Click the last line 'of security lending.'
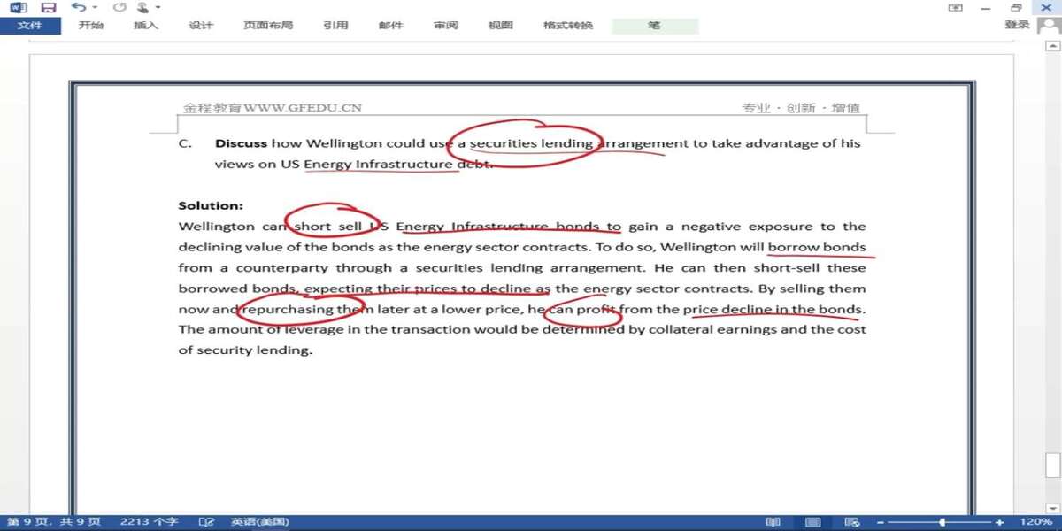 245,350
